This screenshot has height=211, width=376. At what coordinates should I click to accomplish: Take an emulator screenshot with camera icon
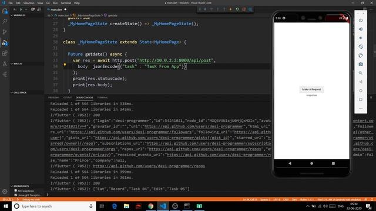361,64
